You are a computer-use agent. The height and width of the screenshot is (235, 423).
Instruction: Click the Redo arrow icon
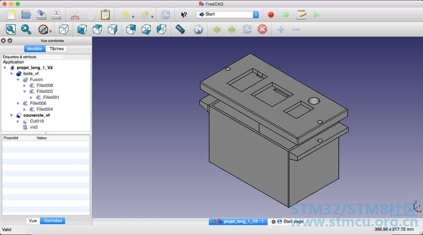click(x=145, y=14)
